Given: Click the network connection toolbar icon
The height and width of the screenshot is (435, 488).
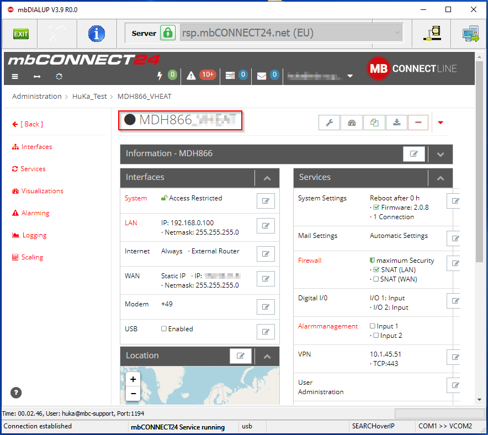Looking at the screenshot, I should click(x=432, y=33).
